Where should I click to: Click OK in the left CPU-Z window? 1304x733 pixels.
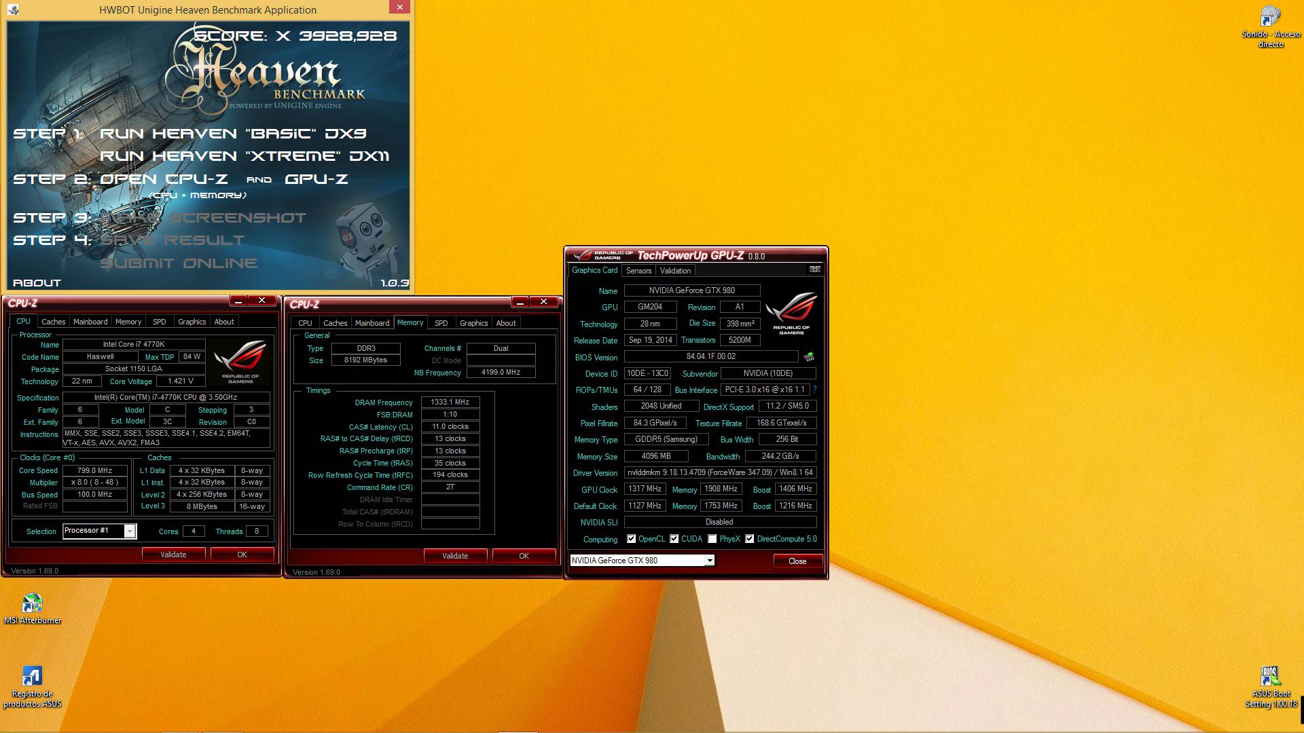coord(242,555)
